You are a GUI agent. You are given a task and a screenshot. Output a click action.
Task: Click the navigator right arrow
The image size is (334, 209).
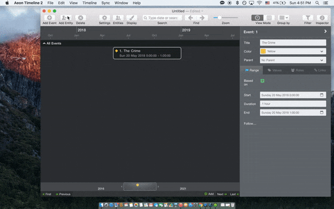point(158,187)
